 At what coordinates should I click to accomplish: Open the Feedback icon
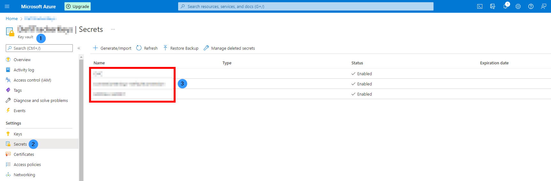click(x=543, y=6)
